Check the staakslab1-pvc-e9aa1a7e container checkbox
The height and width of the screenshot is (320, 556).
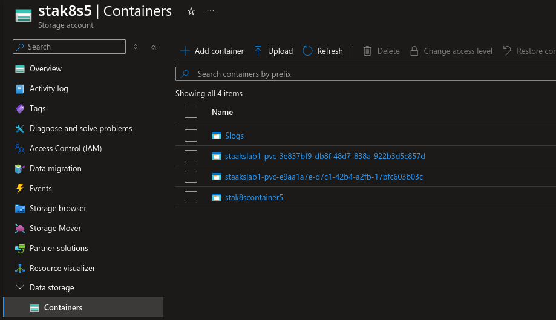point(191,177)
